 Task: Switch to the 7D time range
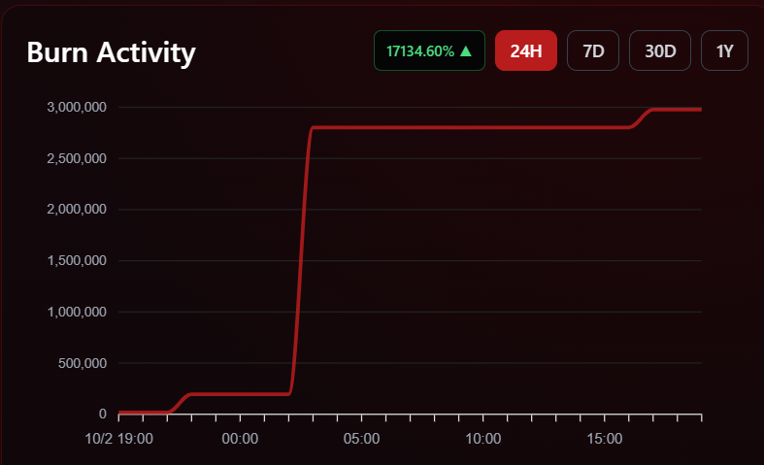point(593,50)
